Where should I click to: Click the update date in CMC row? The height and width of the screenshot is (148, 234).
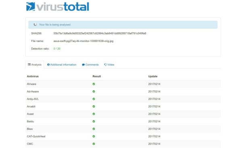[154, 144]
